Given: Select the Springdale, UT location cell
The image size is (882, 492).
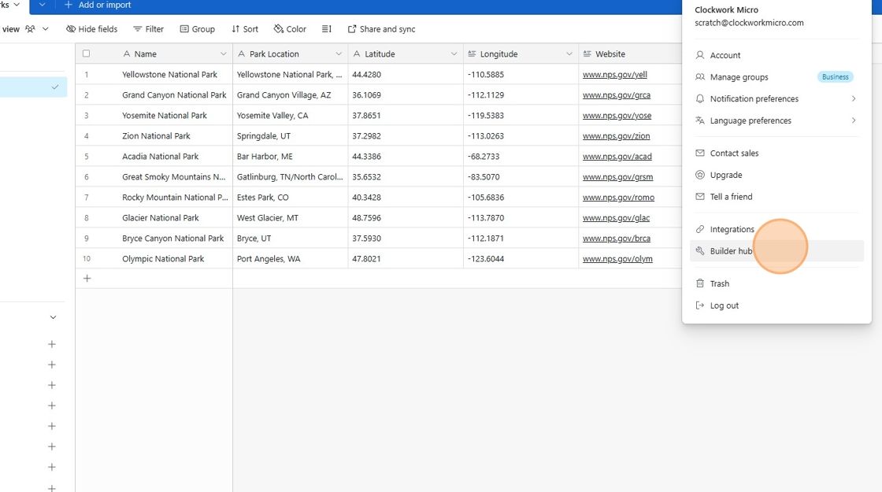Looking at the screenshot, I should (291, 136).
